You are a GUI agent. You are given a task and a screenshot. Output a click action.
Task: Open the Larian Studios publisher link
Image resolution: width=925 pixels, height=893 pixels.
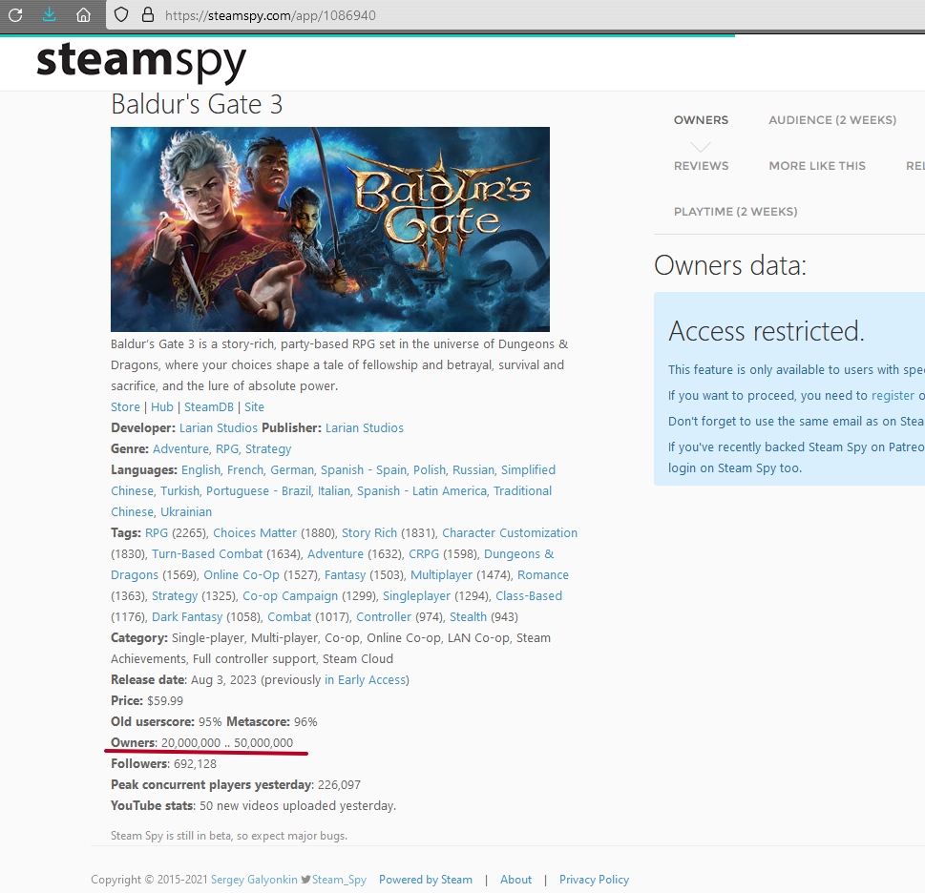click(365, 428)
